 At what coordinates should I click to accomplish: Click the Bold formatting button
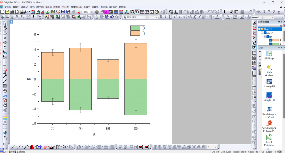pyautogui.click(x=161, y=17)
